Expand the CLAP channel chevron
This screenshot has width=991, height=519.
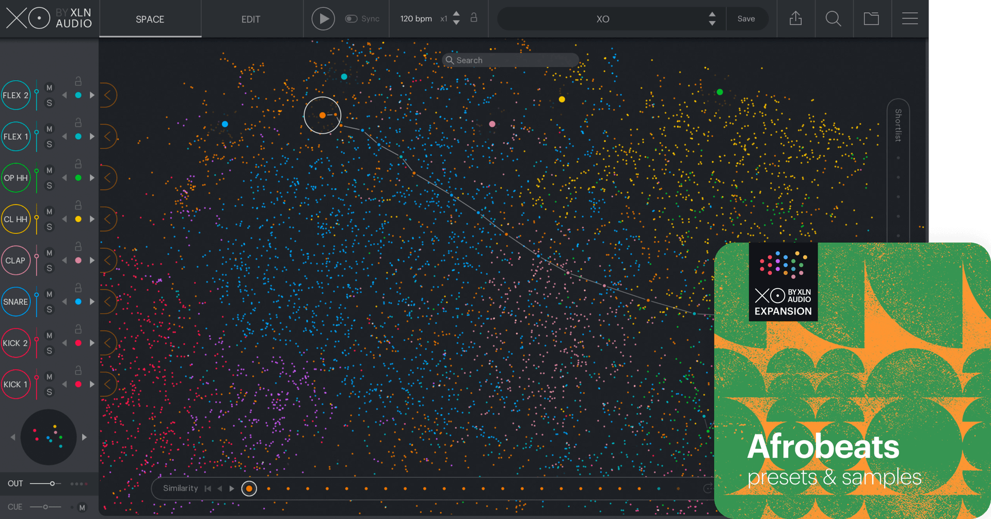[107, 260]
